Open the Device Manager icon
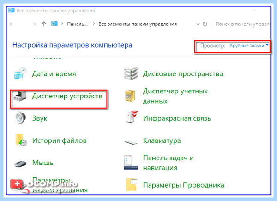Viewport: 277px width, 201px height. coord(20,97)
